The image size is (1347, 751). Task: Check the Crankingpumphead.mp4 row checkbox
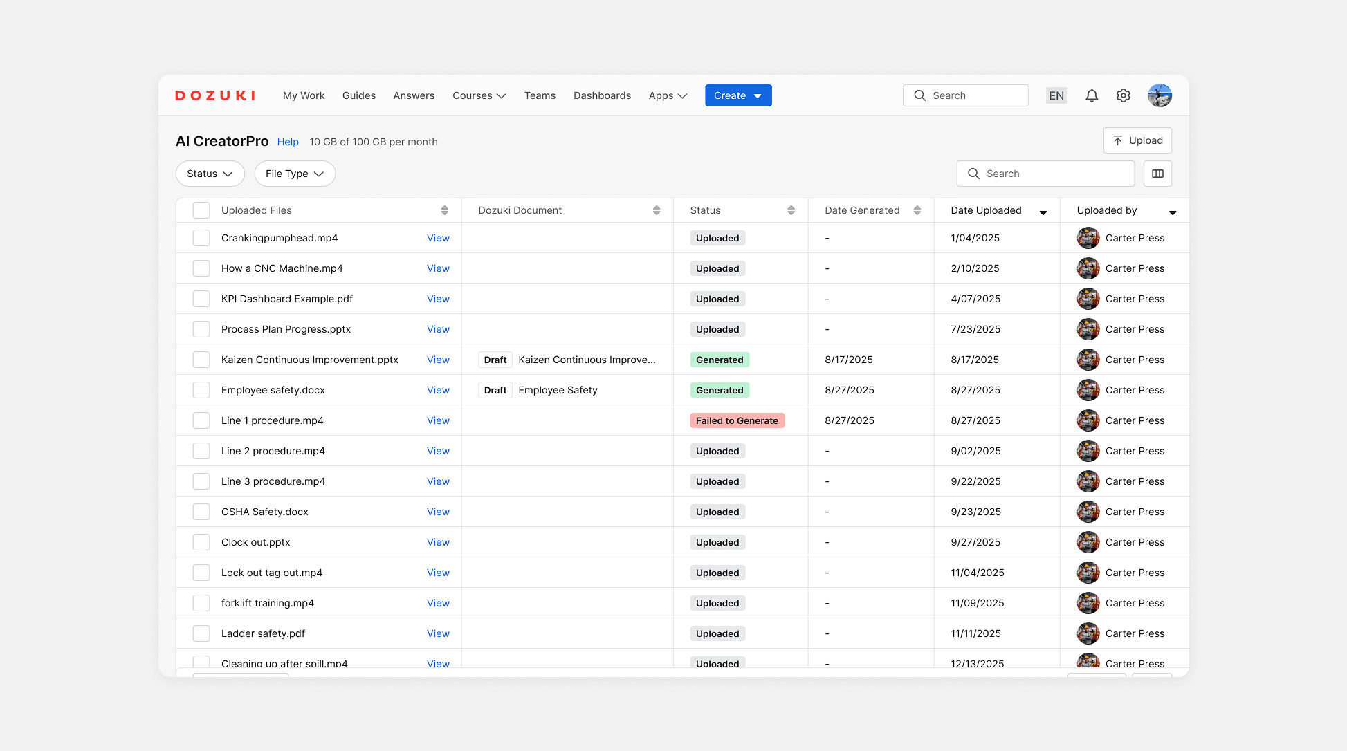click(201, 238)
